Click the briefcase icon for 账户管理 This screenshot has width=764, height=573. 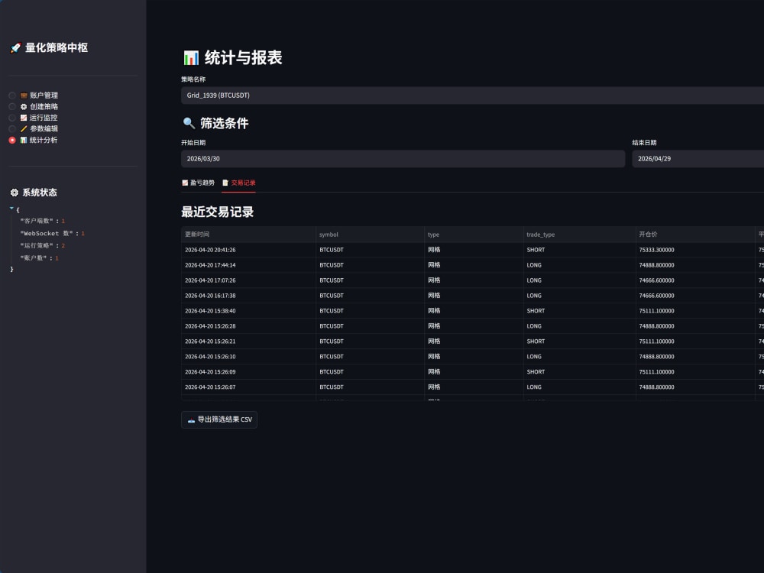(x=24, y=95)
